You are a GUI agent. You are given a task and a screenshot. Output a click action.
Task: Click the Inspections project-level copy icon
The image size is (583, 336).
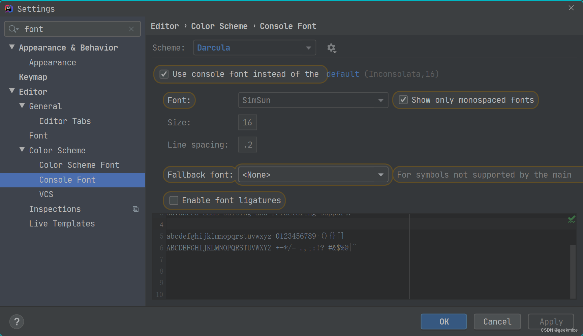[x=135, y=209]
